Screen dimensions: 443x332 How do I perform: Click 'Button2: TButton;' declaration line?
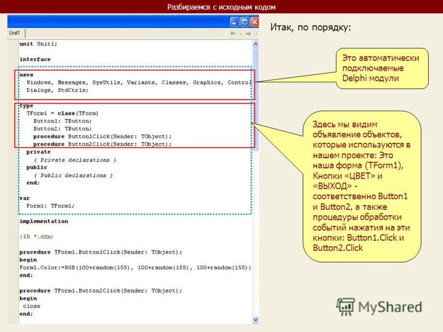(x=63, y=129)
